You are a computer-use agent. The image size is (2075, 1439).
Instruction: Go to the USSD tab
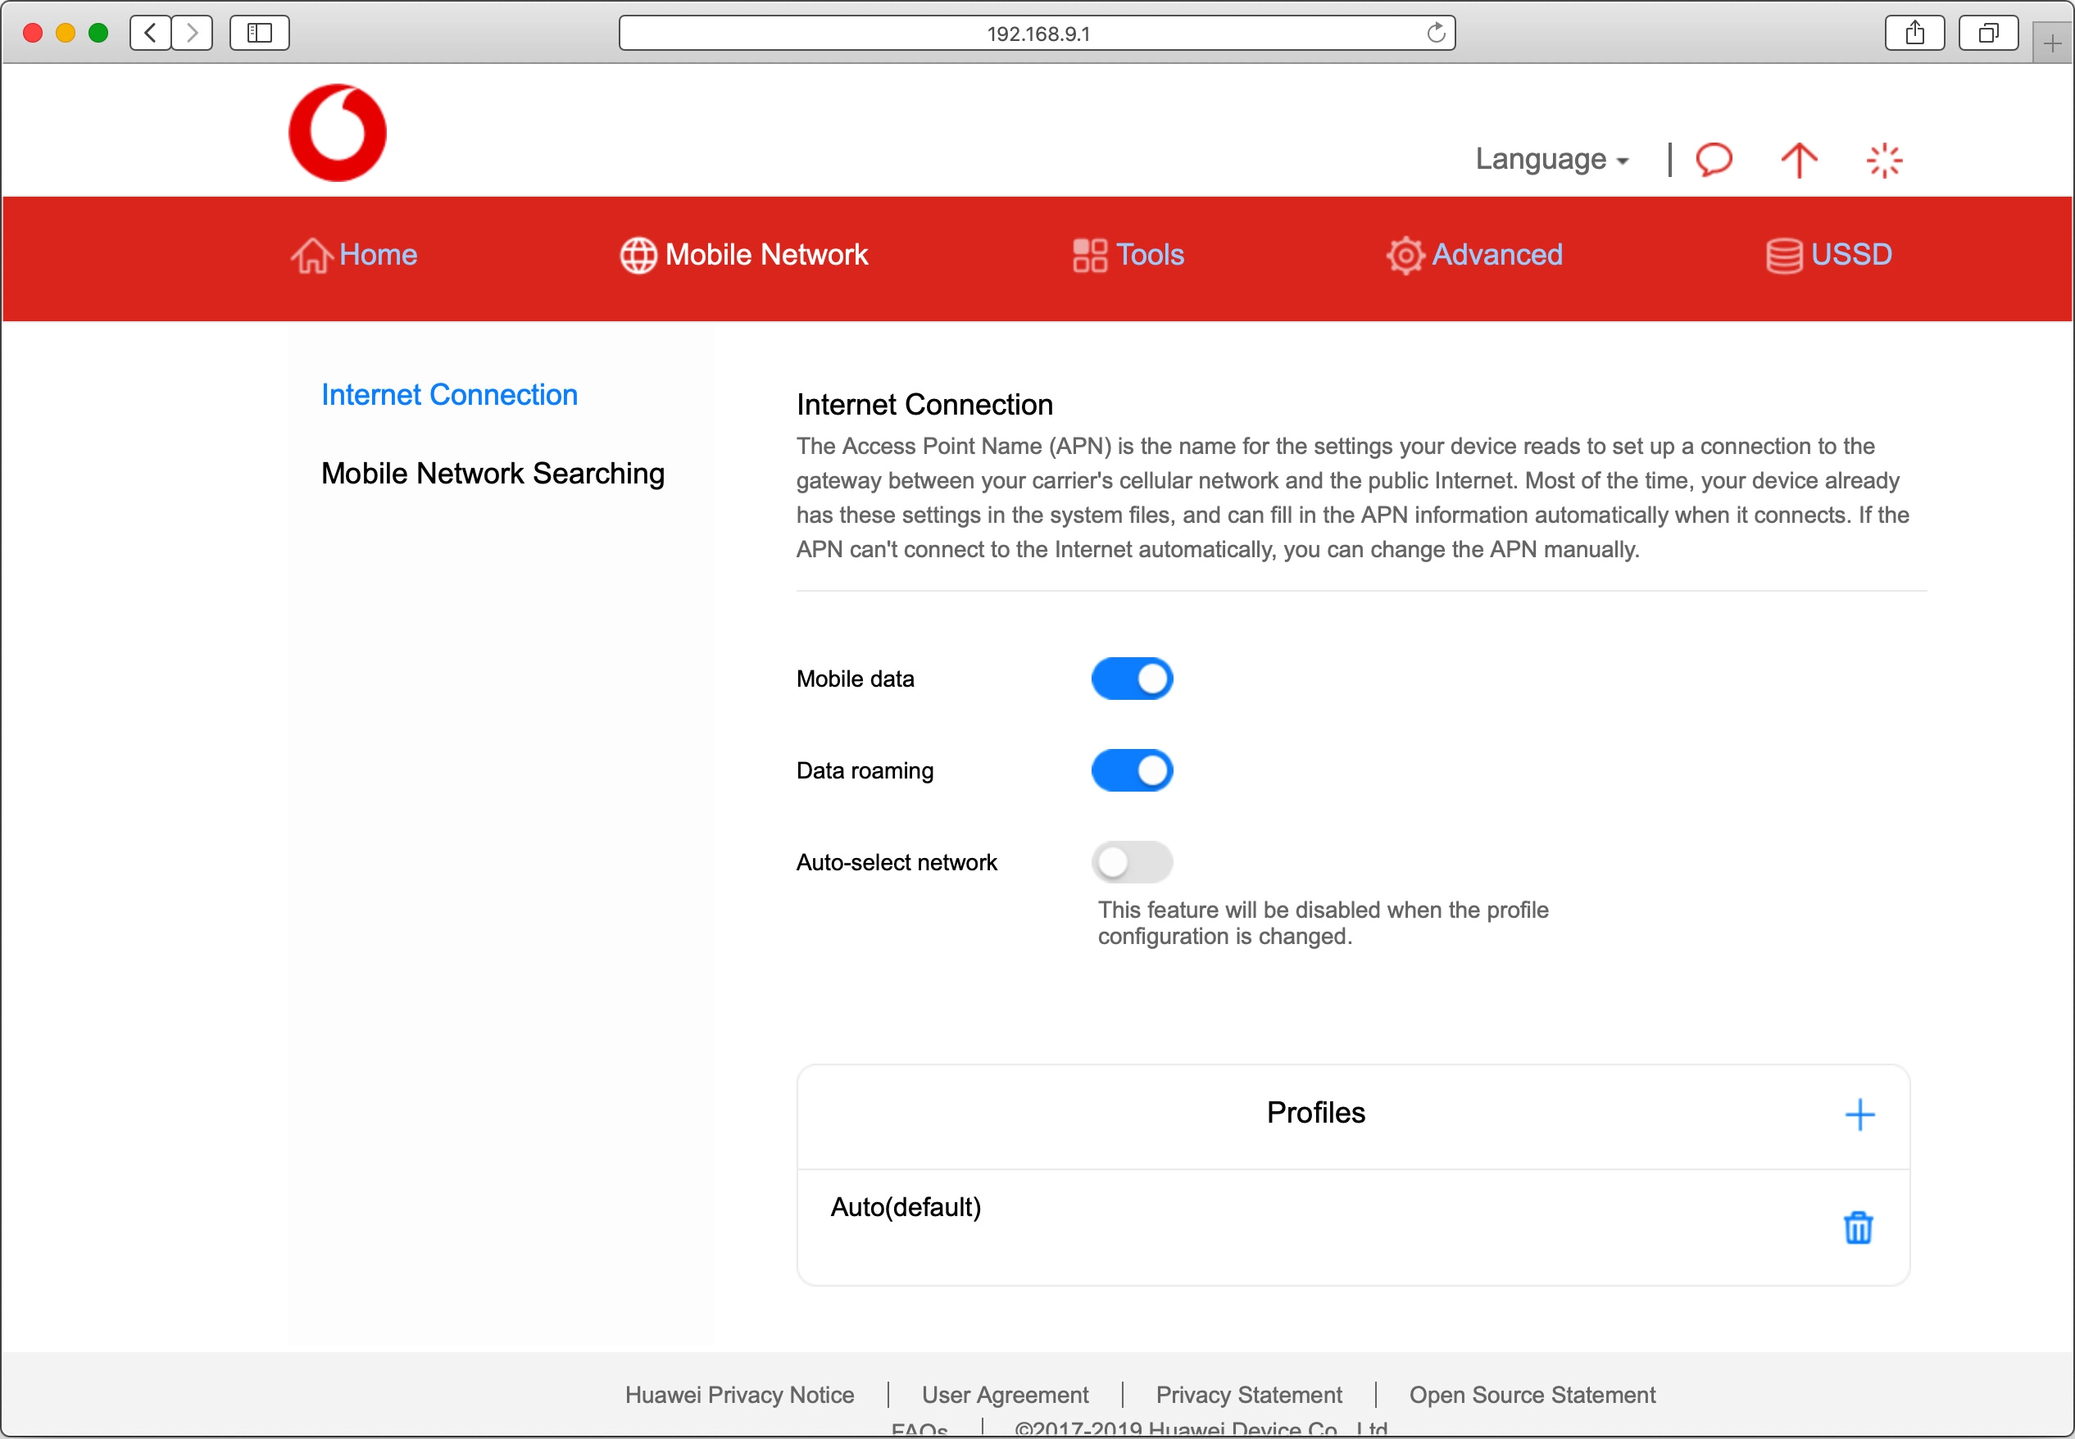[x=1828, y=255]
